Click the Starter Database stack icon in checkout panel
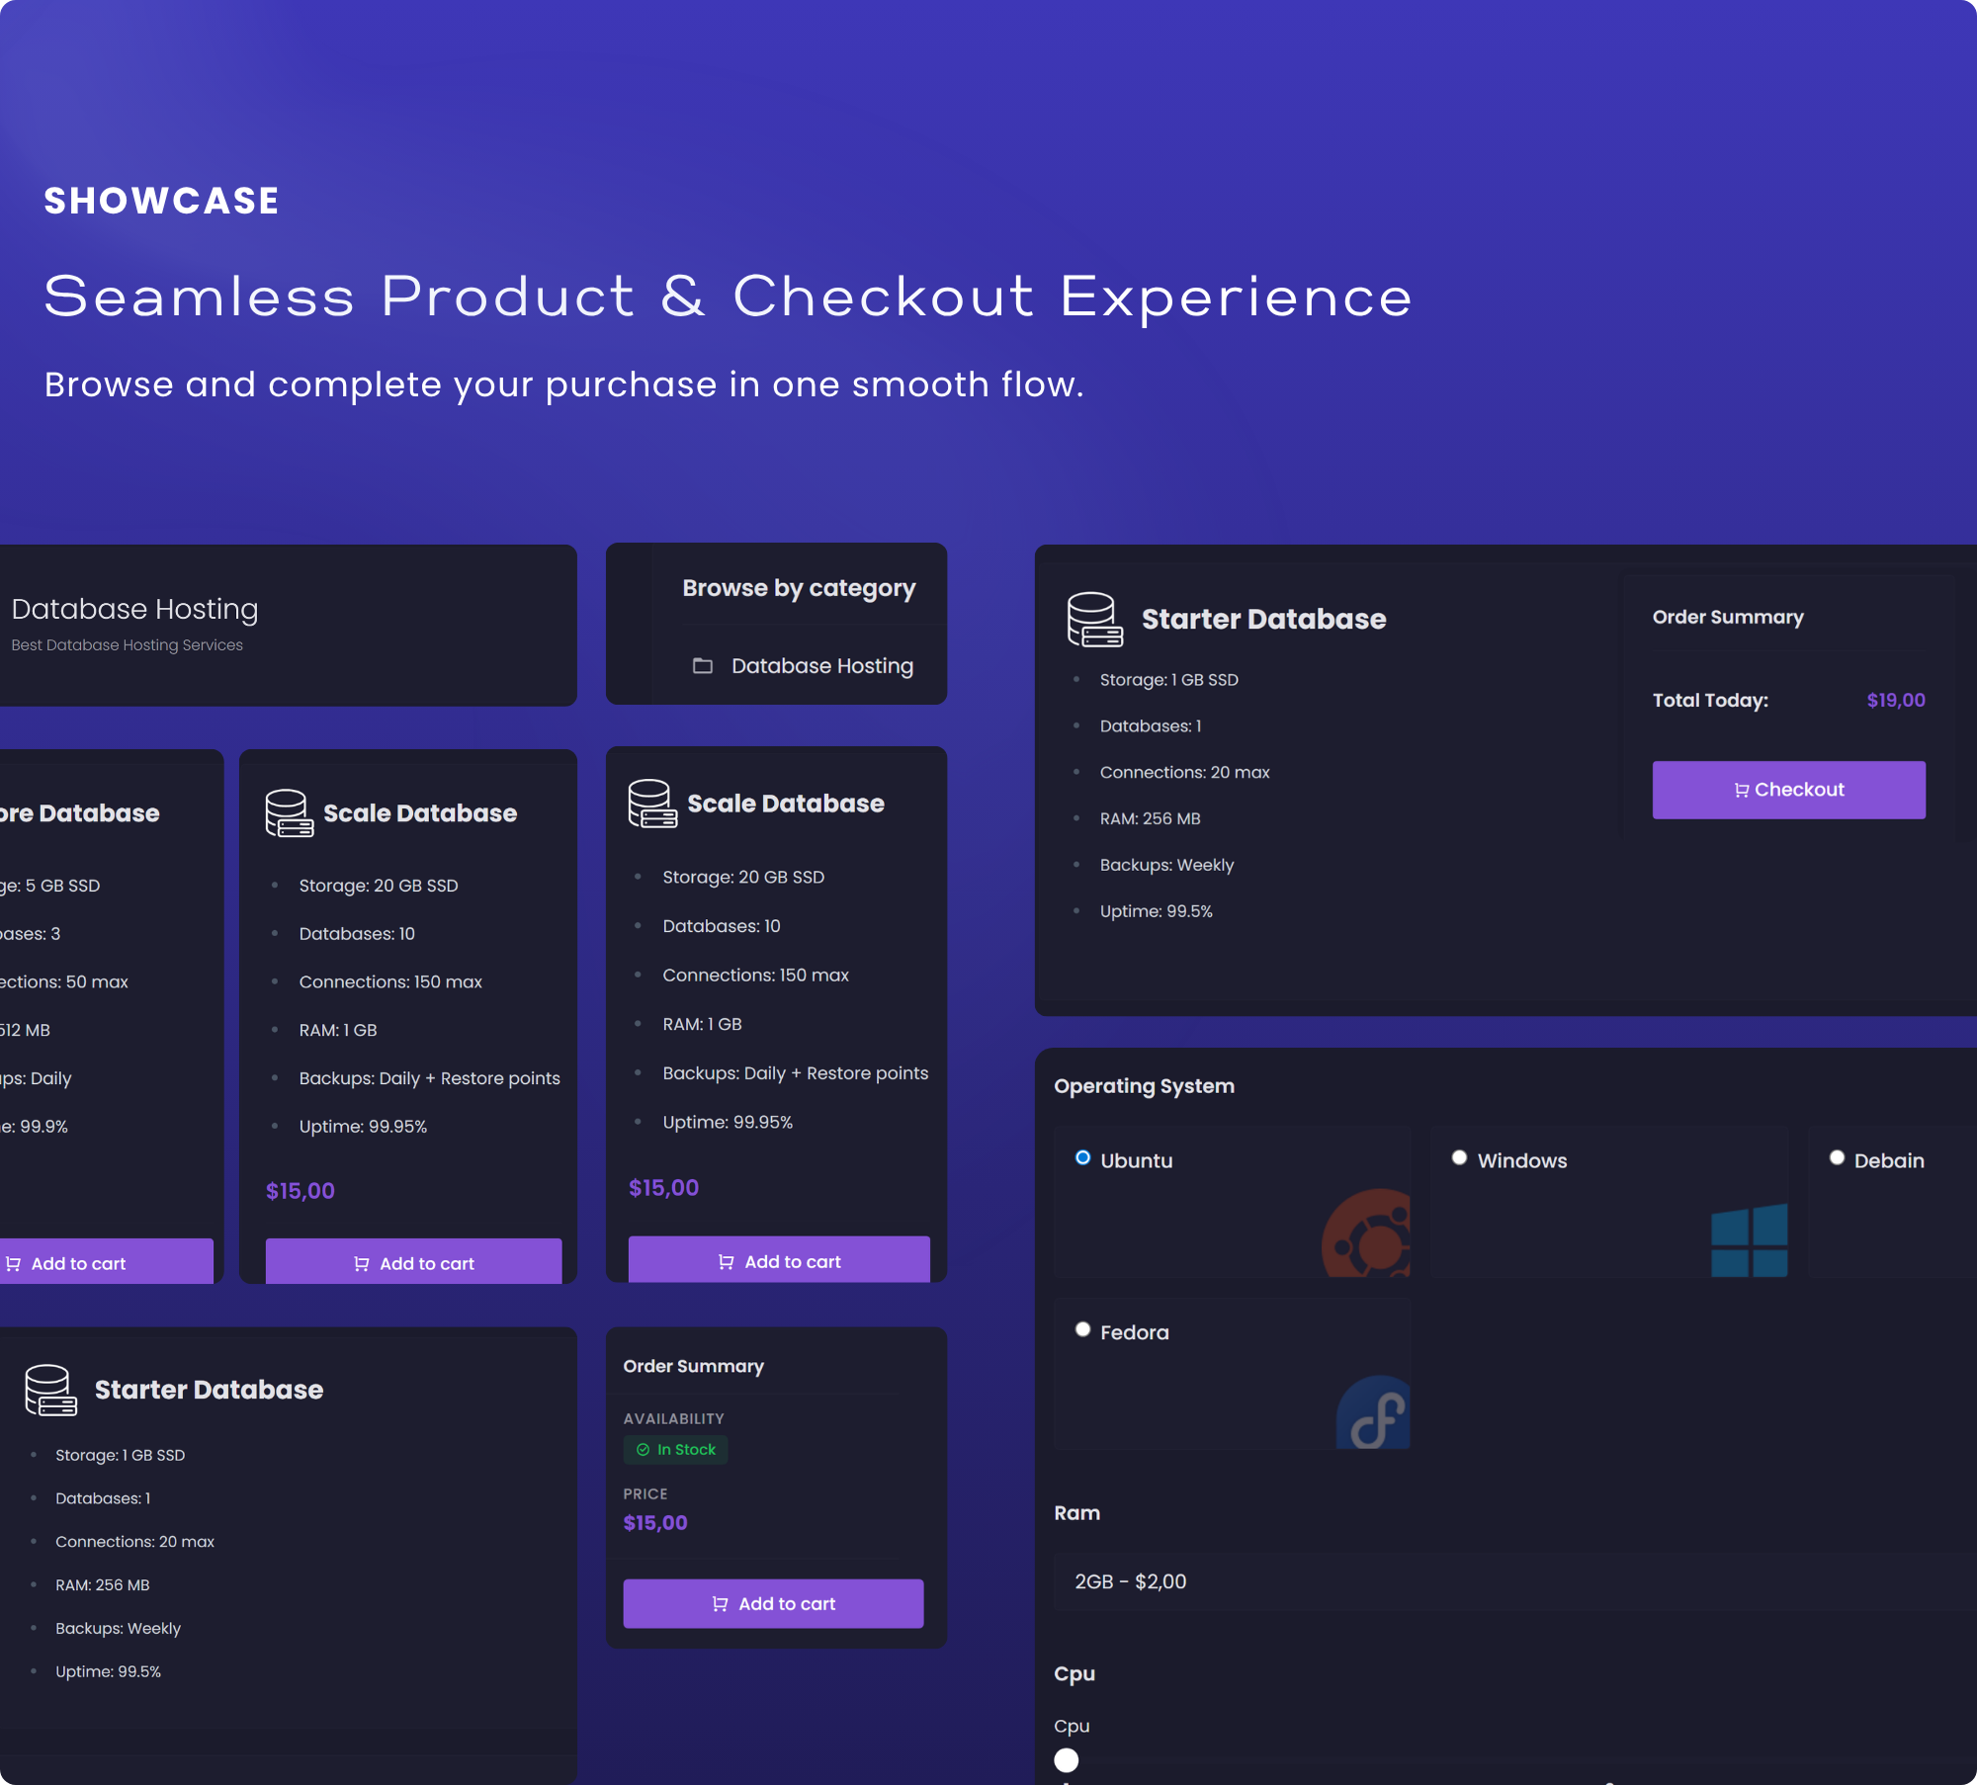This screenshot has width=1977, height=1785. pyautogui.click(x=1094, y=620)
